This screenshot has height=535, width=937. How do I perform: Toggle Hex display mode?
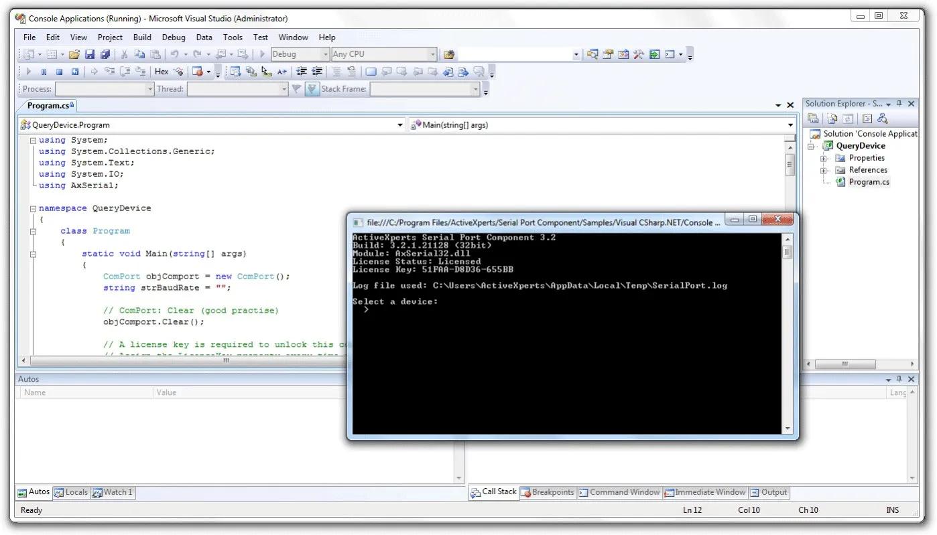point(162,72)
